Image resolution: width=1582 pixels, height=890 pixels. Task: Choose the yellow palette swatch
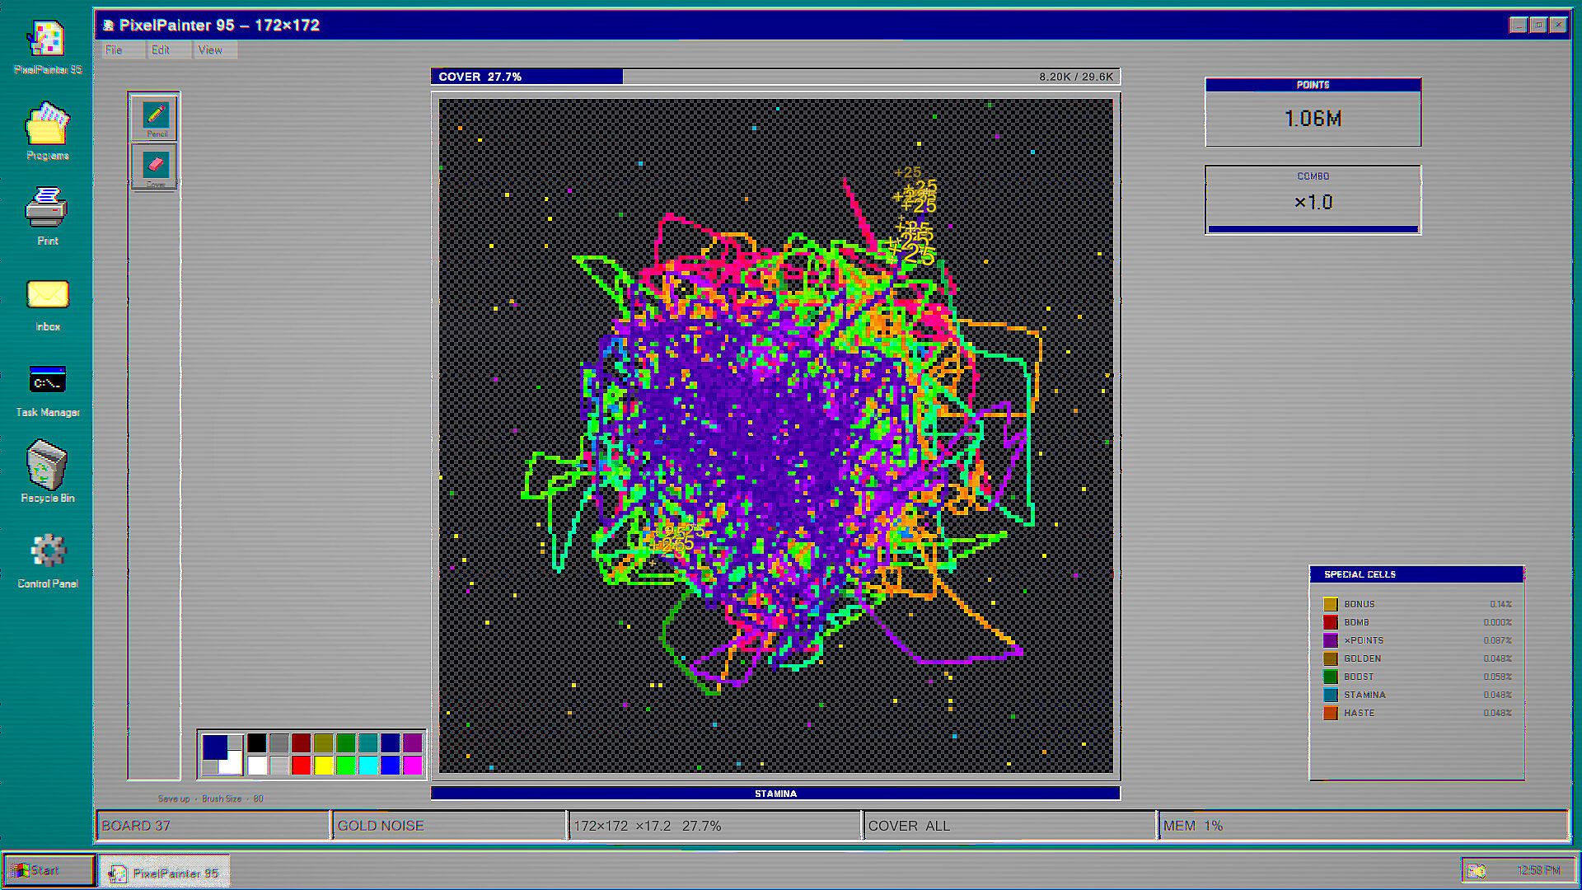[324, 766]
